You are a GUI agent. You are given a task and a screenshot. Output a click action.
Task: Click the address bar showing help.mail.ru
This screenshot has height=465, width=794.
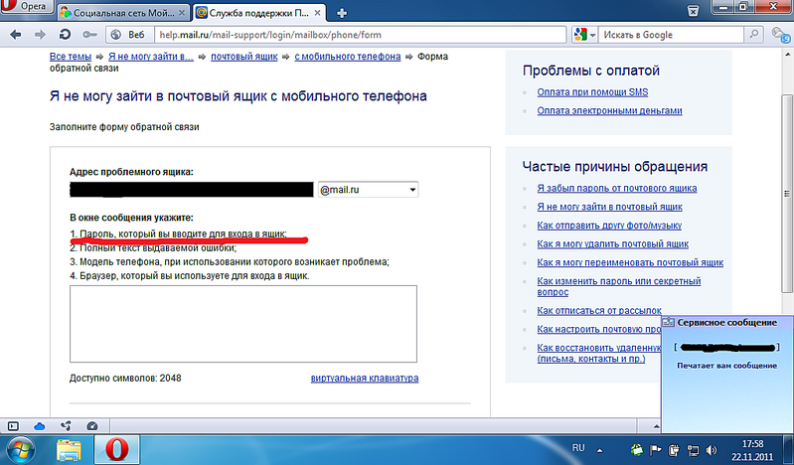(x=348, y=35)
